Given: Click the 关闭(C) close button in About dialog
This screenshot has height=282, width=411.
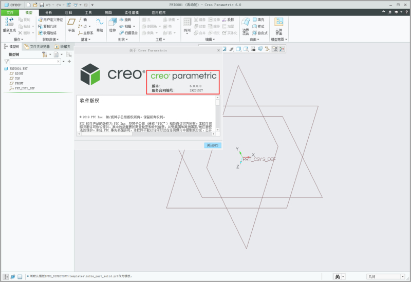Looking at the screenshot, I should tap(213, 145).
